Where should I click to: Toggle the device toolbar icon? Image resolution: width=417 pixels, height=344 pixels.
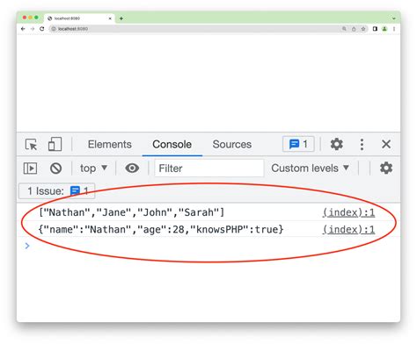pyautogui.click(x=55, y=144)
